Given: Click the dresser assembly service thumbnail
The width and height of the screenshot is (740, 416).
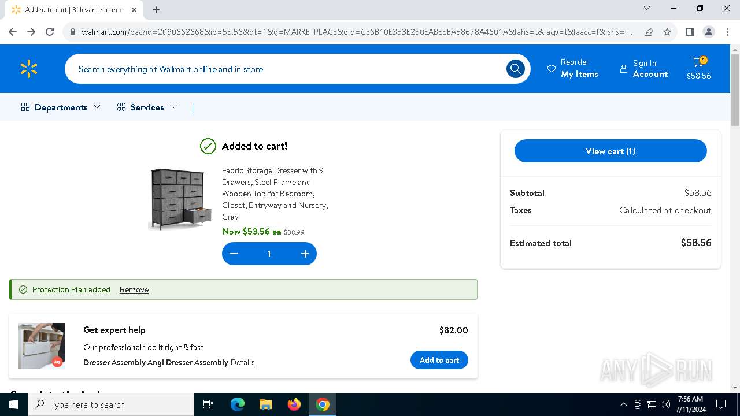Looking at the screenshot, I should click(42, 346).
